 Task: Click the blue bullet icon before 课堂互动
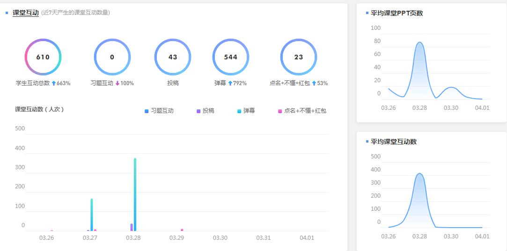pos(7,13)
